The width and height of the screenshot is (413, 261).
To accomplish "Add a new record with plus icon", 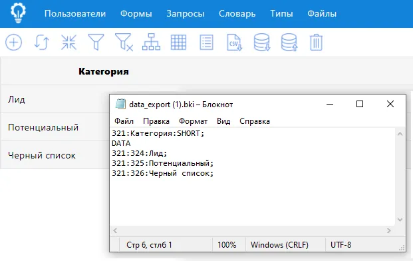I will [x=14, y=42].
